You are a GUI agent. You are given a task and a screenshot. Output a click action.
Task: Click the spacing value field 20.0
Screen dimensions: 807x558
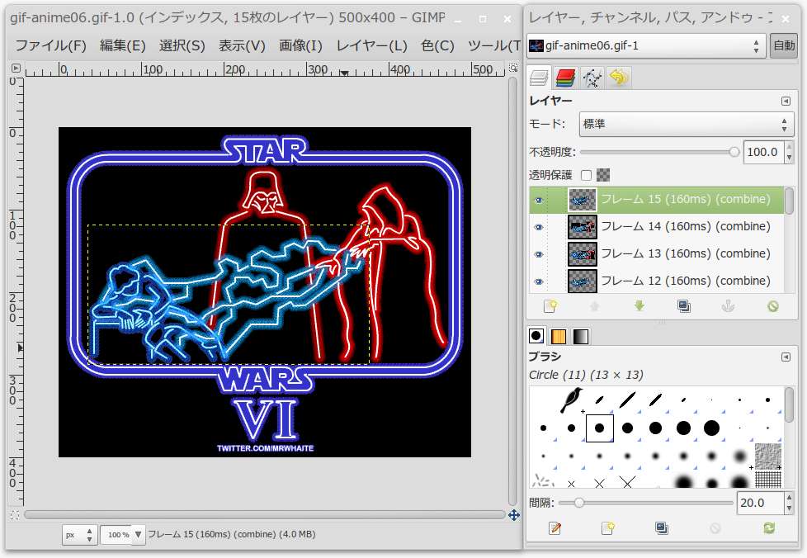click(760, 503)
